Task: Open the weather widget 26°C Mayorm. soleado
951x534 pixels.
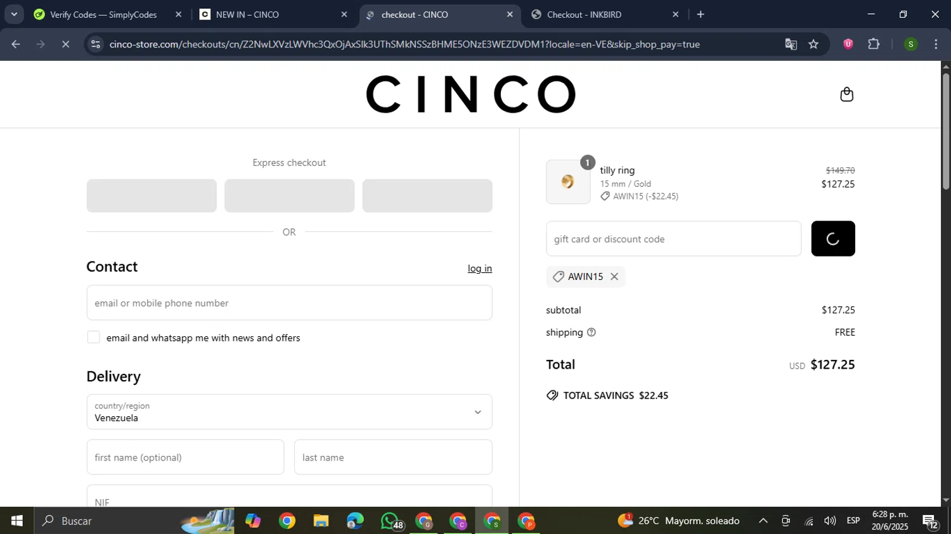Action: (678, 521)
